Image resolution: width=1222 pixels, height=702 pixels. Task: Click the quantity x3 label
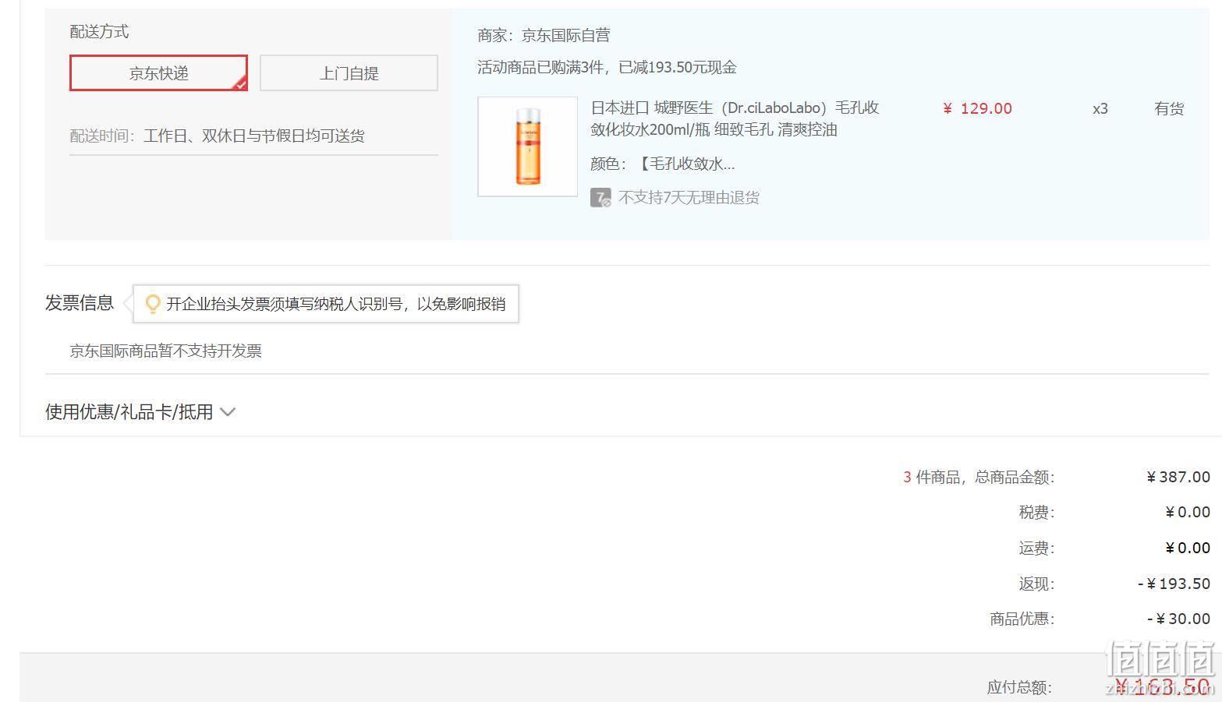tap(1100, 108)
